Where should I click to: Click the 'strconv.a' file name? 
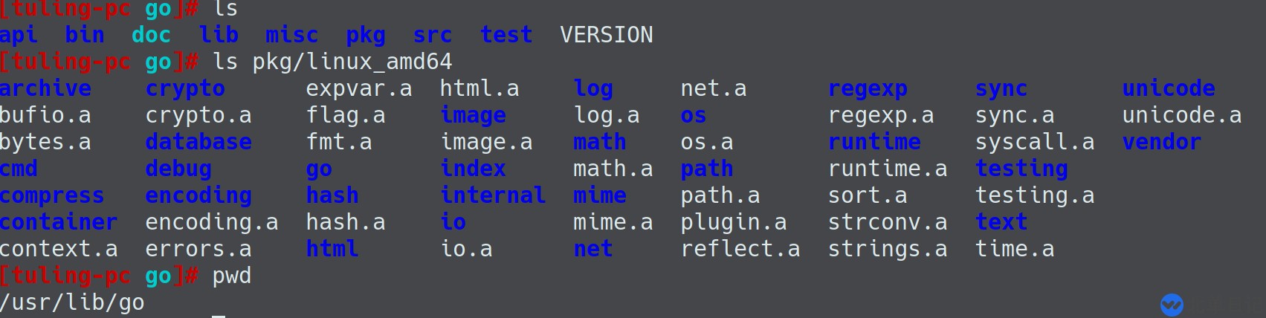click(888, 222)
